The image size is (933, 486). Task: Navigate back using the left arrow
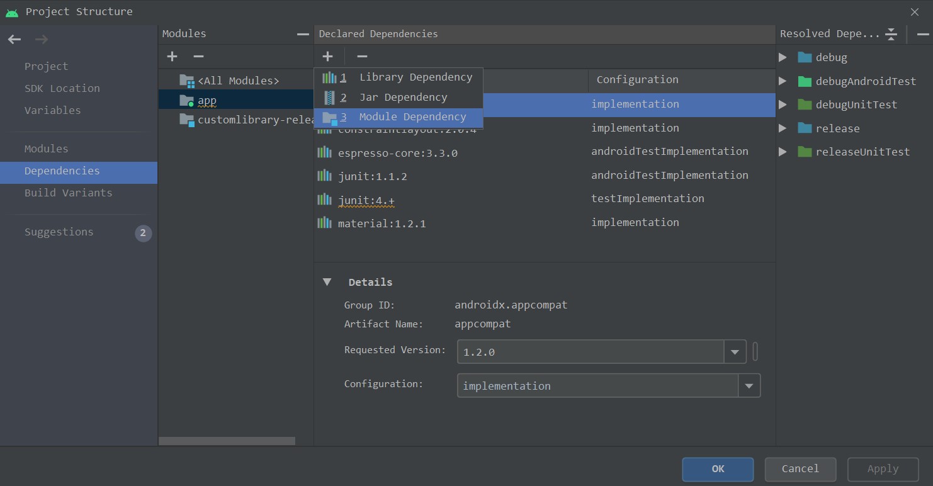[x=14, y=39]
